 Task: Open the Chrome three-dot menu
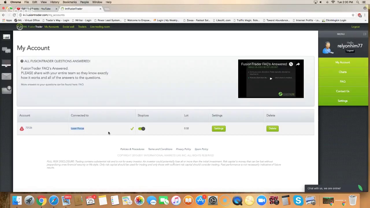pyautogui.click(x=365, y=15)
